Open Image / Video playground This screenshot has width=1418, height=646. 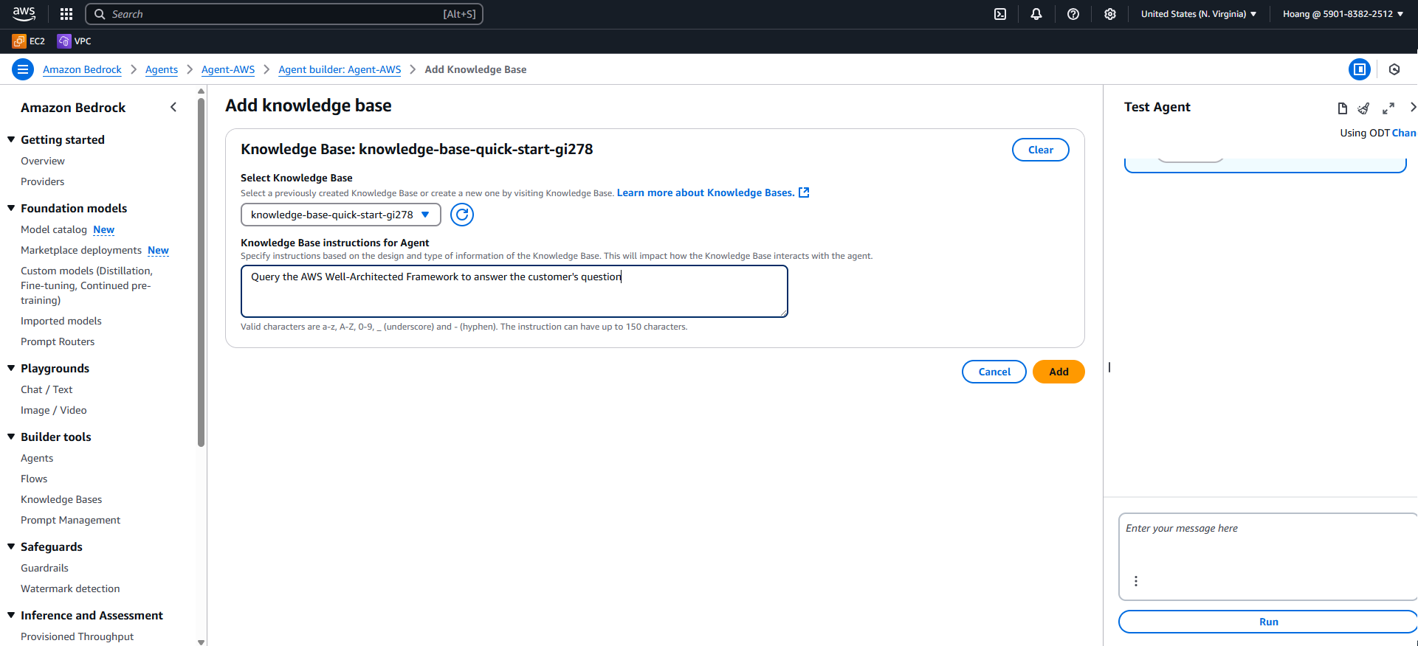coord(54,410)
